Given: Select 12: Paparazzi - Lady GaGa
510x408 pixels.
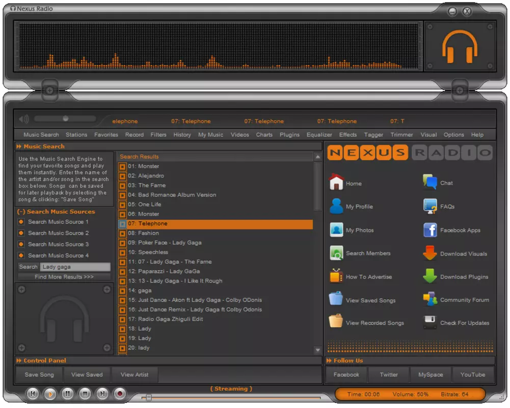Looking at the screenshot, I should pos(216,271).
